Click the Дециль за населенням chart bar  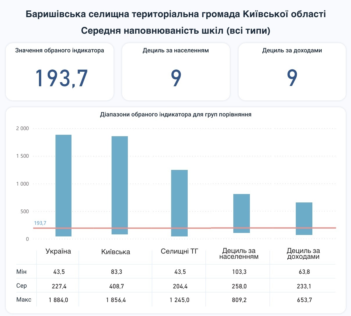(241, 213)
